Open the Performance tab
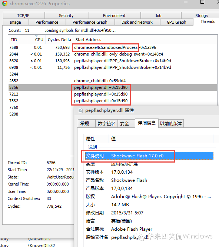 47,22
